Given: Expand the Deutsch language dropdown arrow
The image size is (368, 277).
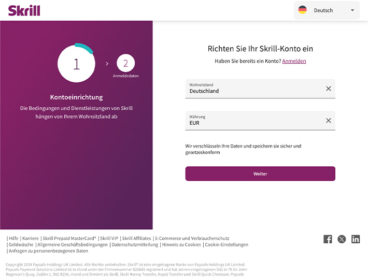Looking at the screenshot, I should pyautogui.click(x=352, y=10).
